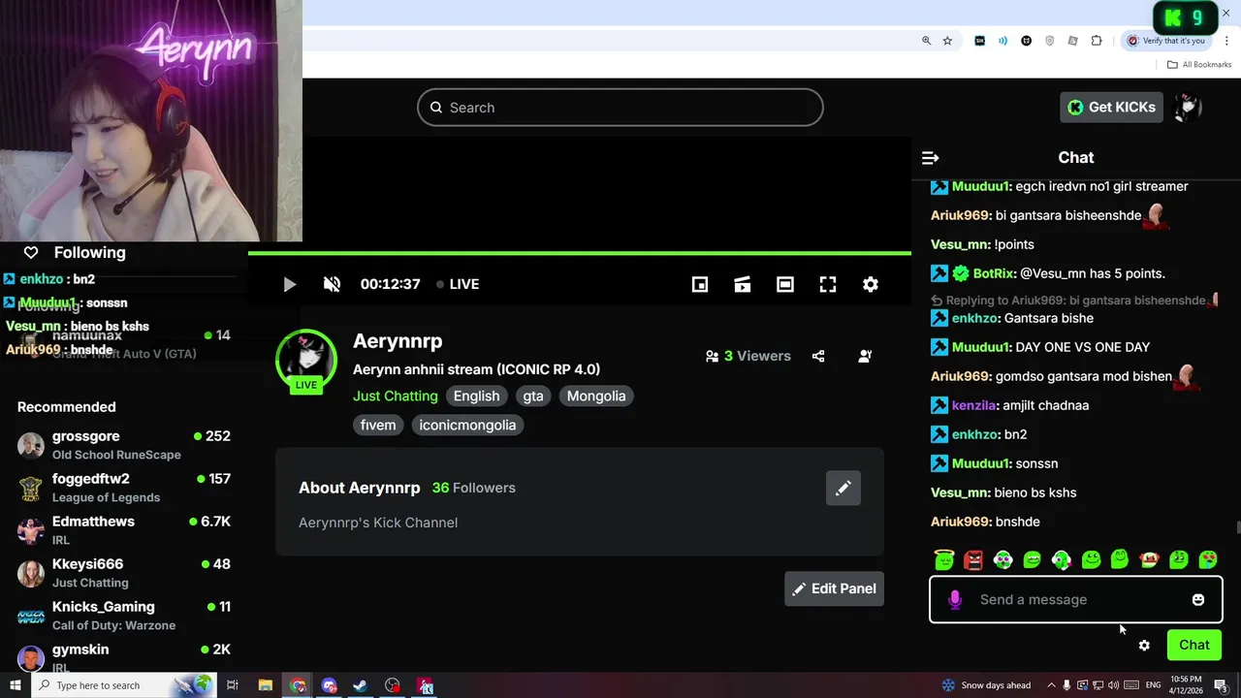The image size is (1241, 698).
Task: Send message with Chat button
Action: click(1193, 645)
